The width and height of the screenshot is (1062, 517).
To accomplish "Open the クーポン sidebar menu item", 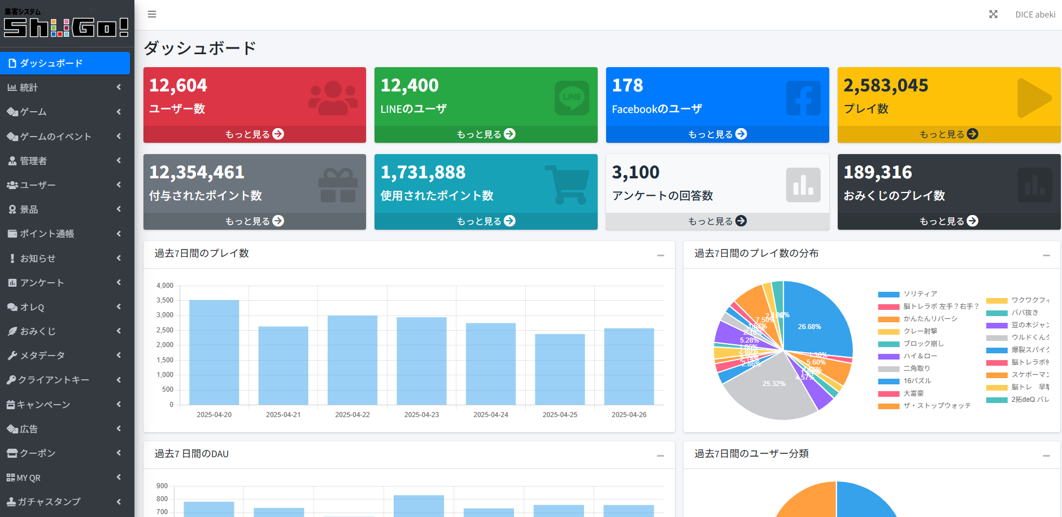I will click(x=65, y=453).
